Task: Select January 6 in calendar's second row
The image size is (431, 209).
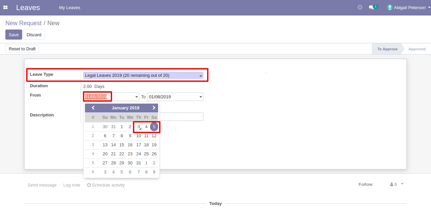Action: (105, 136)
